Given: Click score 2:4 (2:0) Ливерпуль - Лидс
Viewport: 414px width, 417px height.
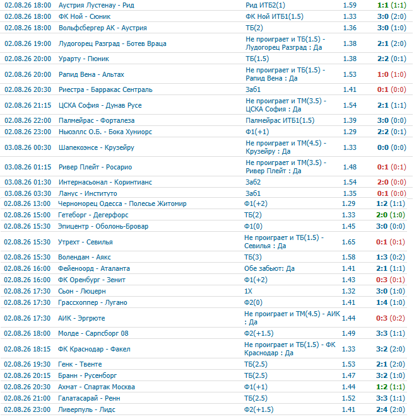Looking at the screenshot, I should tap(391, 410).
